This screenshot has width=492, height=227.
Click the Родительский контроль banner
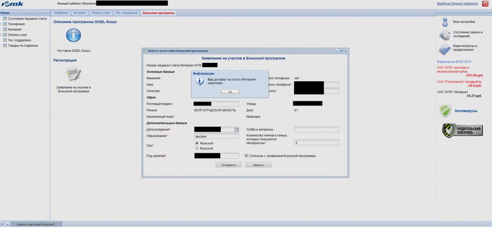pos(462,130)
